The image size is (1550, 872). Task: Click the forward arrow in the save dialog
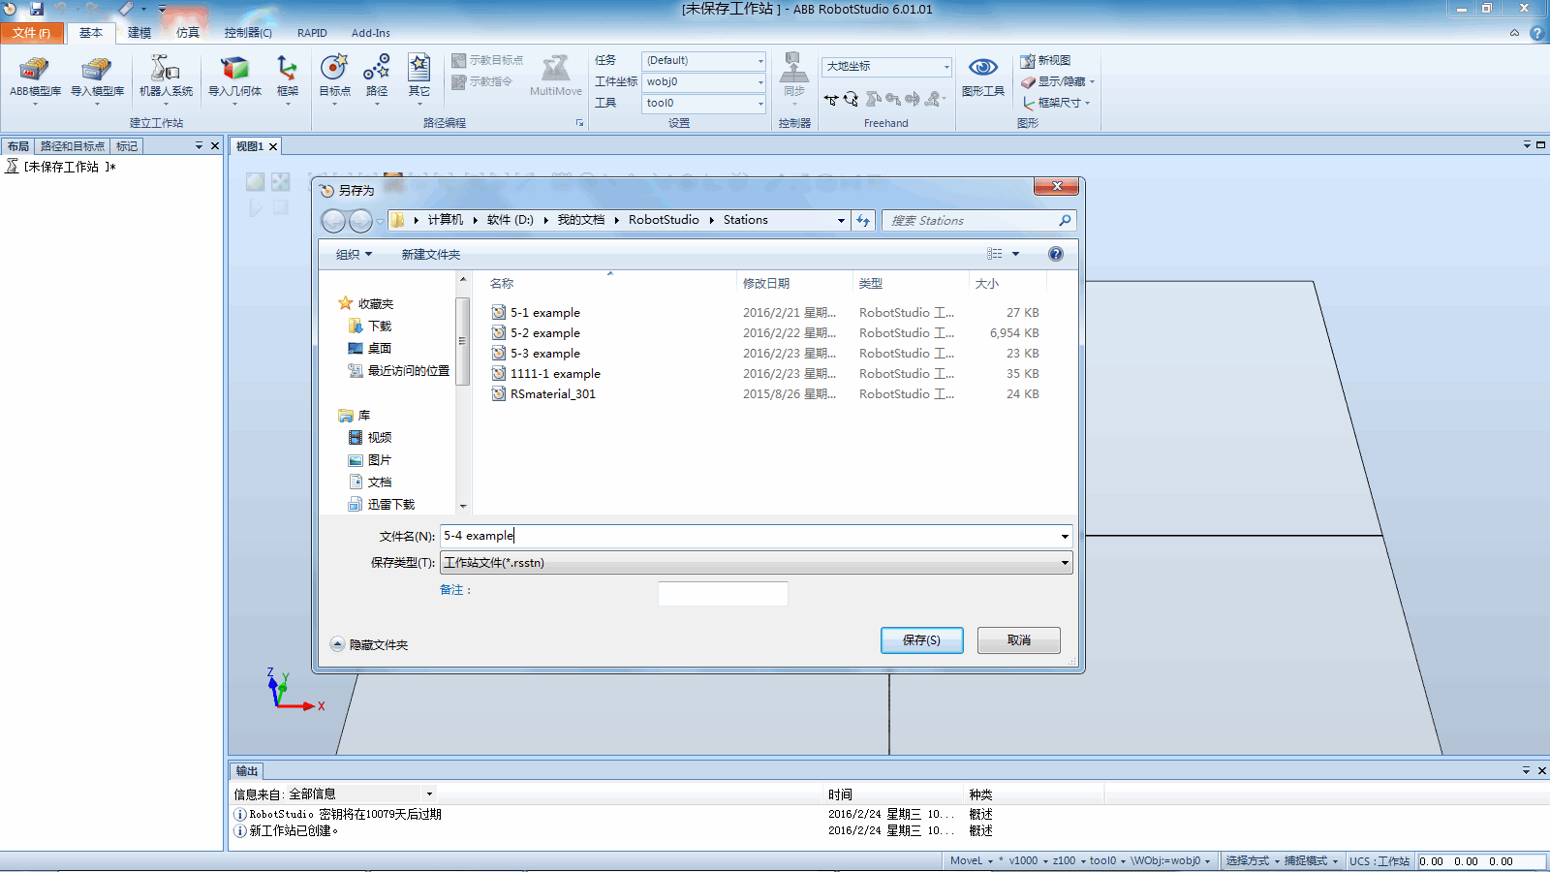(360, 221)
